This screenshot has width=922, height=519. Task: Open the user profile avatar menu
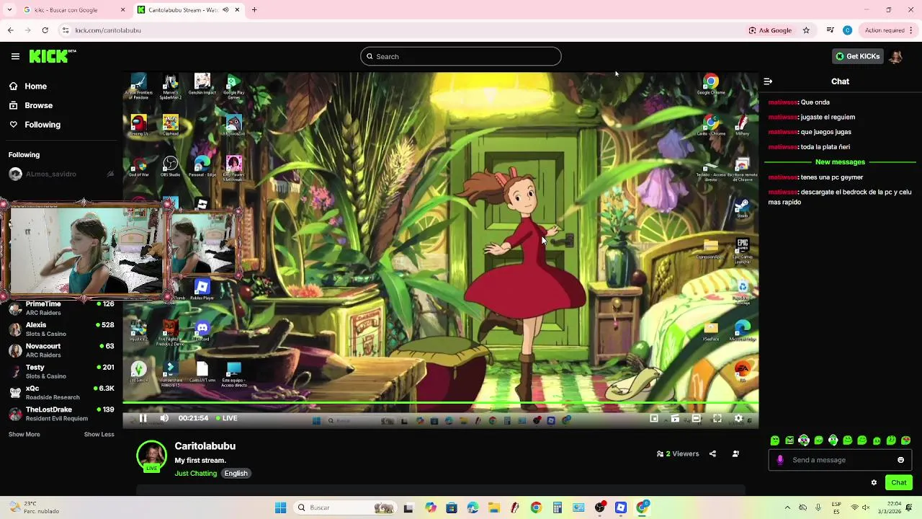click(896, 56)
